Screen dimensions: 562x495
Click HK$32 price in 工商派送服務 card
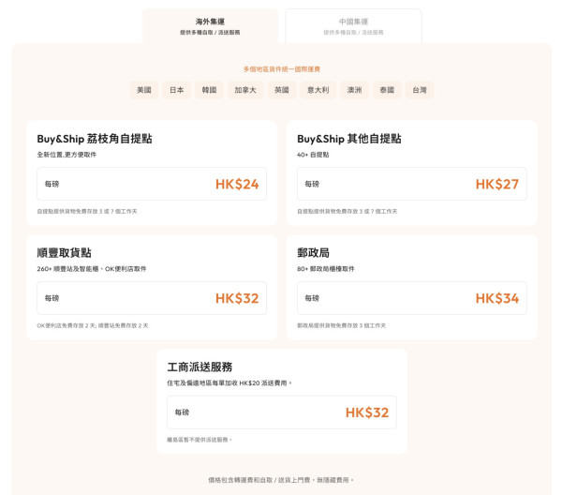[x=367, y=412]
